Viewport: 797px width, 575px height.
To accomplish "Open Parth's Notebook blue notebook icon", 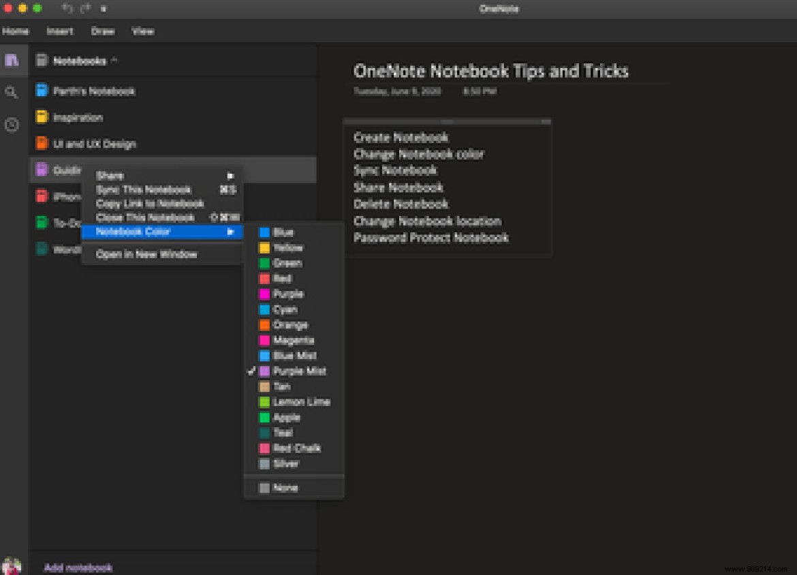I will (x=42, y=91).
